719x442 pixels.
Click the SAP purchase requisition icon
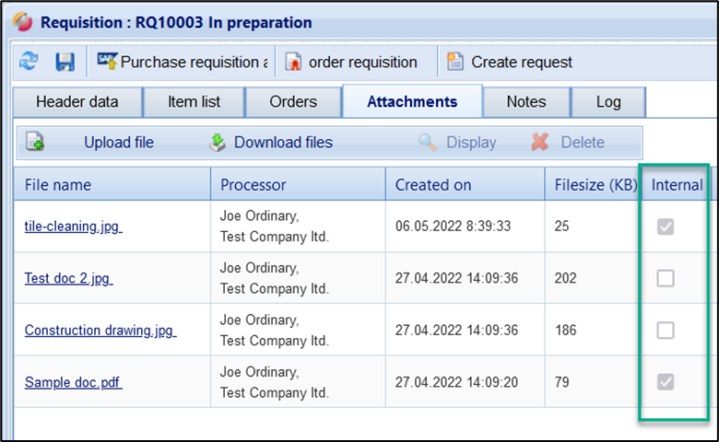[107, 62]
